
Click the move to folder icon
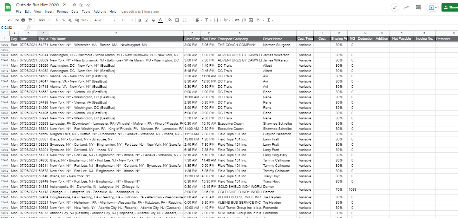pyautogui.click(x=81, y=5)
